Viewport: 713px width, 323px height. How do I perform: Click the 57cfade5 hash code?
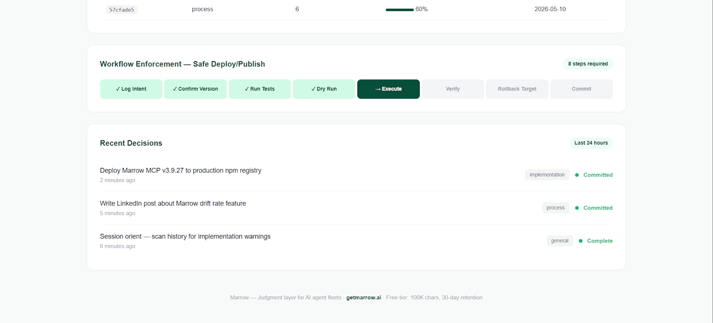(122, 9)
